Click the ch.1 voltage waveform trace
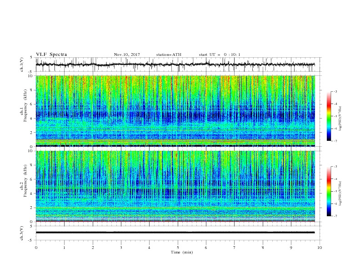This screenshot has height=278, width=360. (x=175, y=65)
